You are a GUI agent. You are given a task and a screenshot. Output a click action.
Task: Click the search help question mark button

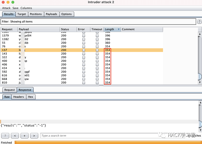click(x=6, y=136)
